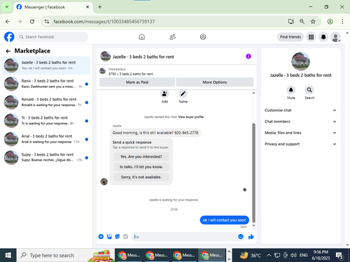Open Friends icon in top nav
Screen dimensions: 350x262
point(172,37)
